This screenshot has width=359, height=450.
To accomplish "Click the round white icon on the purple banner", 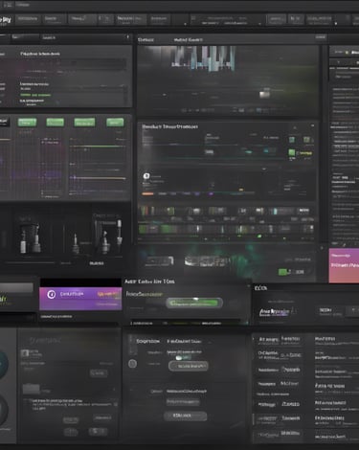I will click(x=52, y=294).
